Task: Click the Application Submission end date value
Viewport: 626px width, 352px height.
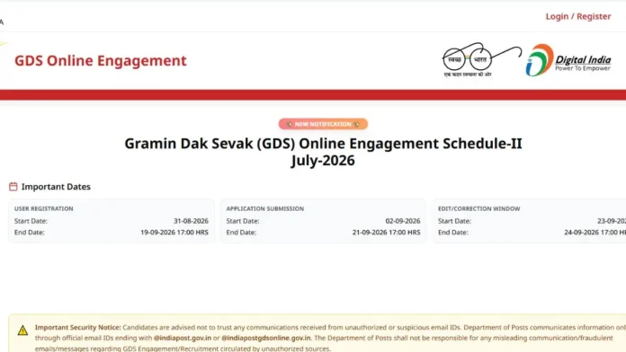Action: tap(386, 233)
